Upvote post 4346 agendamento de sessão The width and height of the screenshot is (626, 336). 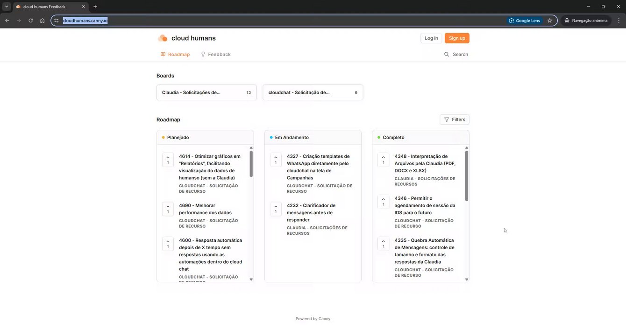pyautogui.click(x=384, y=202)
